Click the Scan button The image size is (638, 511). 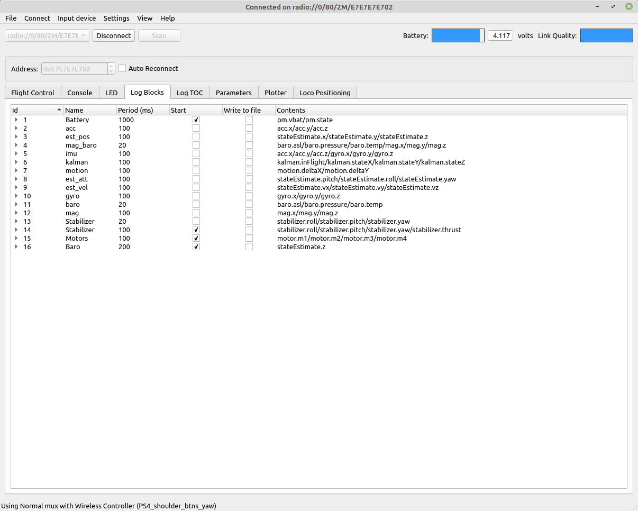[159, 35]
